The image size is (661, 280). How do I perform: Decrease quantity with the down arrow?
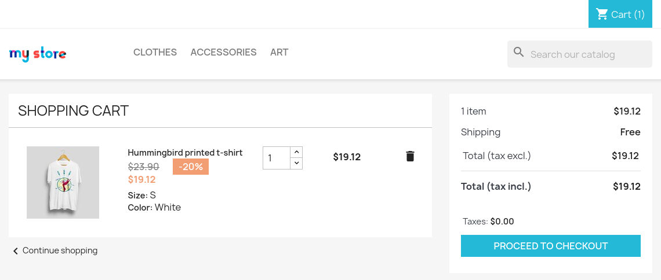click(x=296, y=163)
